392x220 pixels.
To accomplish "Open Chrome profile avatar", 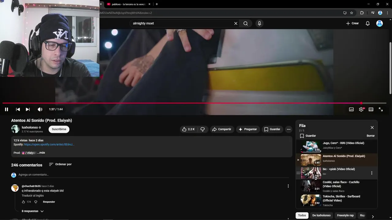I will click(x=380, y=13).
